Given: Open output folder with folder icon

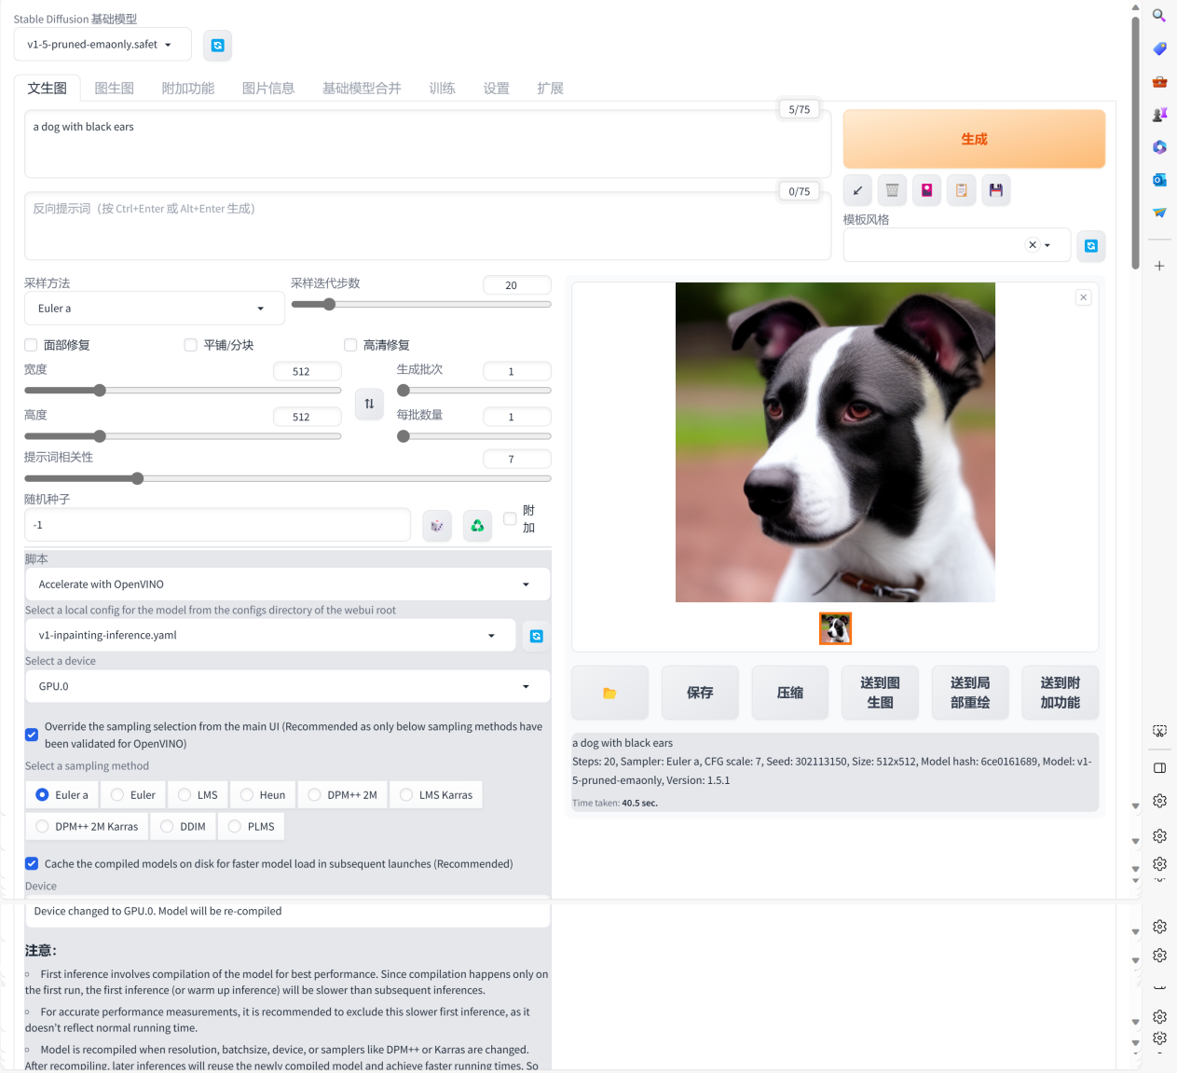Looking at the screenshot, I should pyautogui.click(x=609, y=693).
